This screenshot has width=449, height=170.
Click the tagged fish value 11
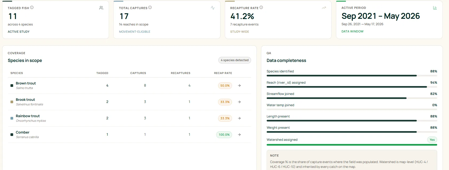tap(13, 16)
